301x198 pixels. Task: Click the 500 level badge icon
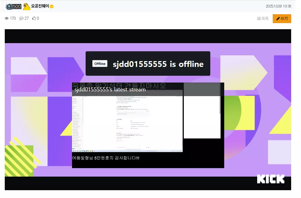pos(14,6)
